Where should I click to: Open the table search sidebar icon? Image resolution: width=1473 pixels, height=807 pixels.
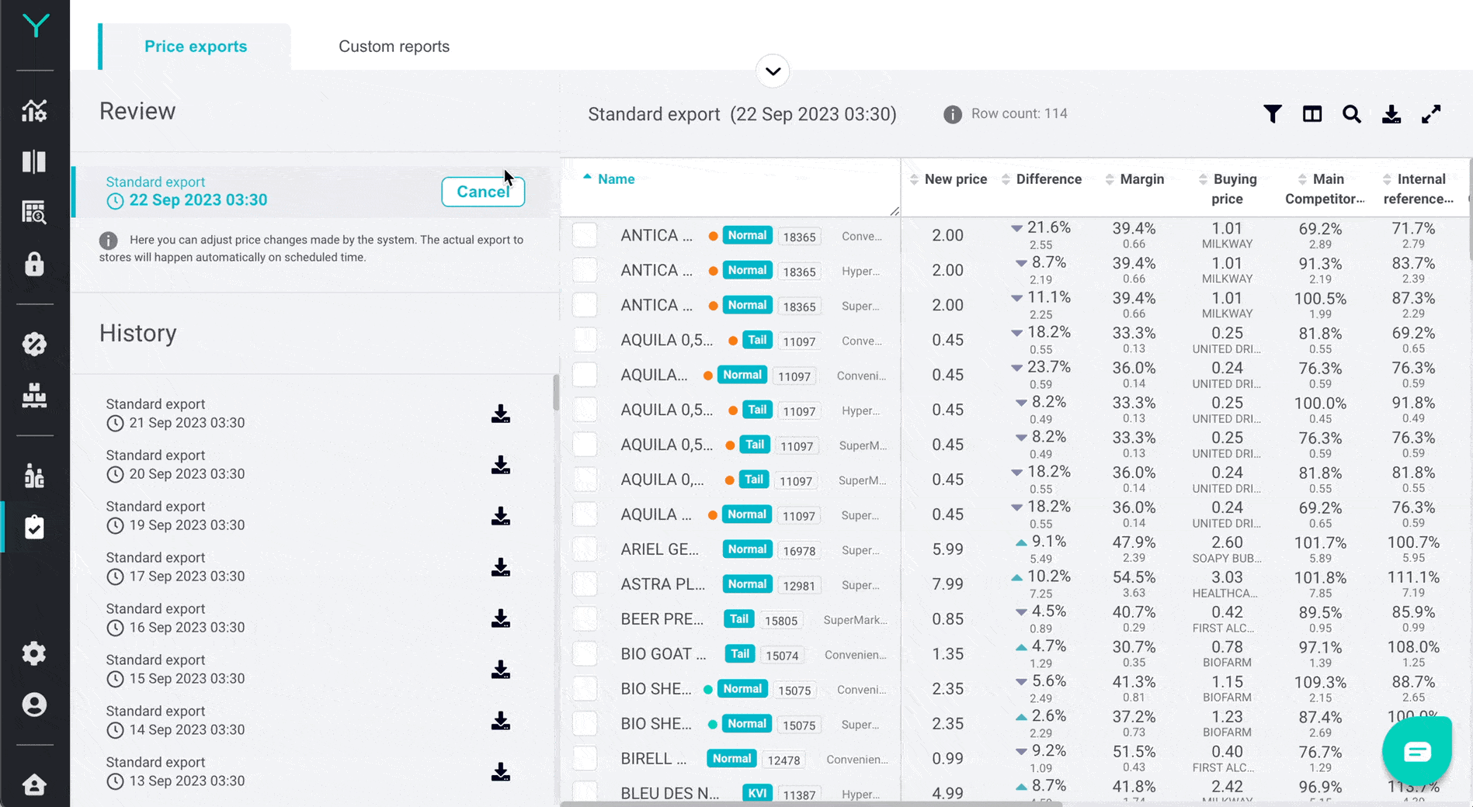(34, 212)
